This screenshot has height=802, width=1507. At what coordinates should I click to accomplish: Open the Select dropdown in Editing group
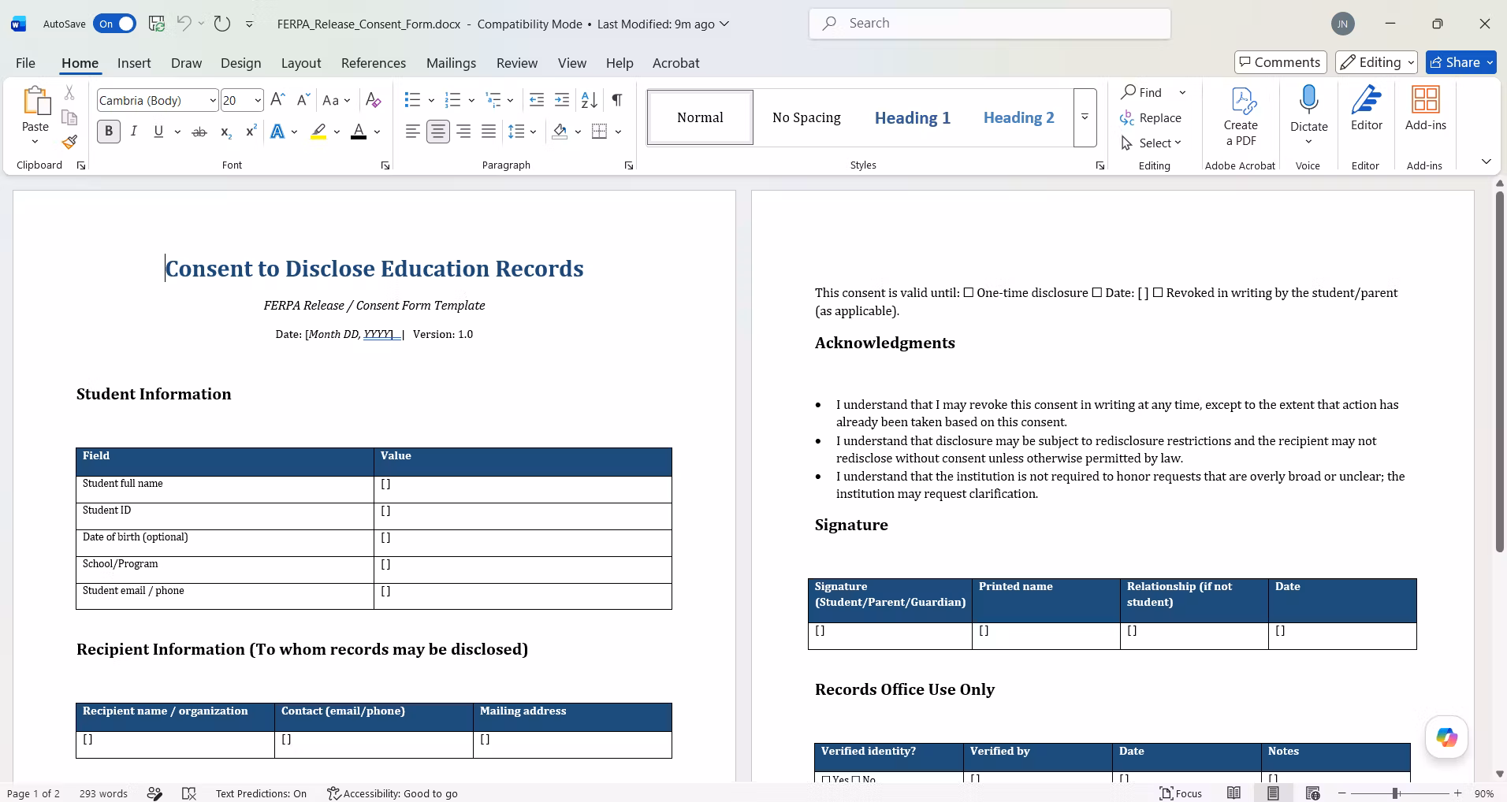pos(1152,143)
